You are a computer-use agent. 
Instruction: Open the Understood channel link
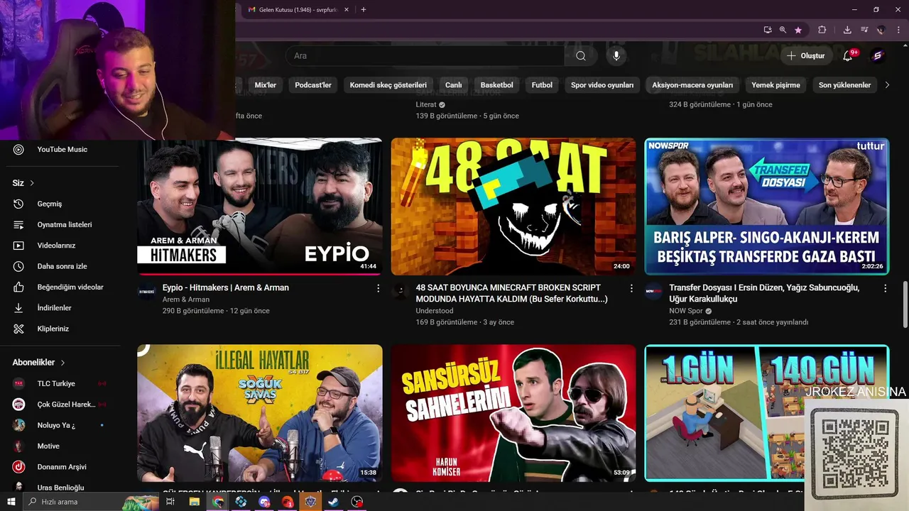point(435,311)
